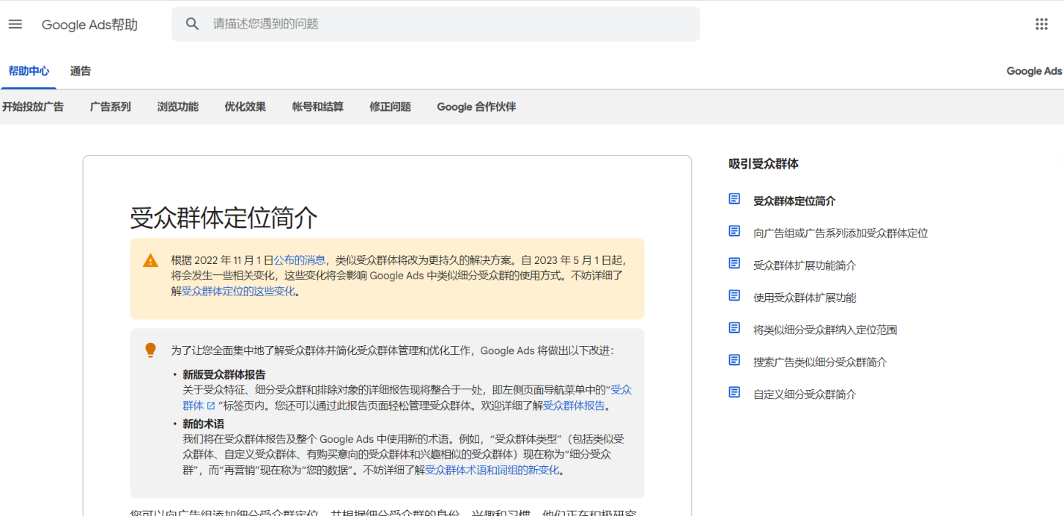The height and width of the screenshot is (516, 1064).
Task: Open the hamburger navigation menu
Action: click(x=15, y=23)
